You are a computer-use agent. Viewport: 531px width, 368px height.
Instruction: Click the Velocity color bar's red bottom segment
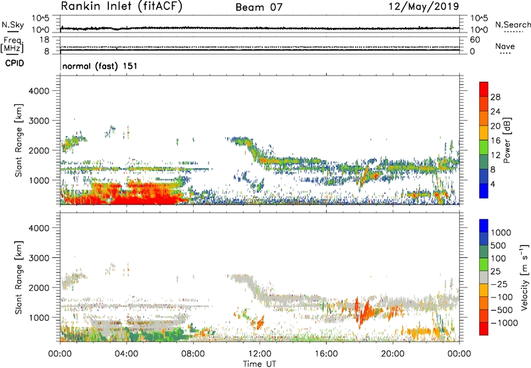click(x=484, y=329)
